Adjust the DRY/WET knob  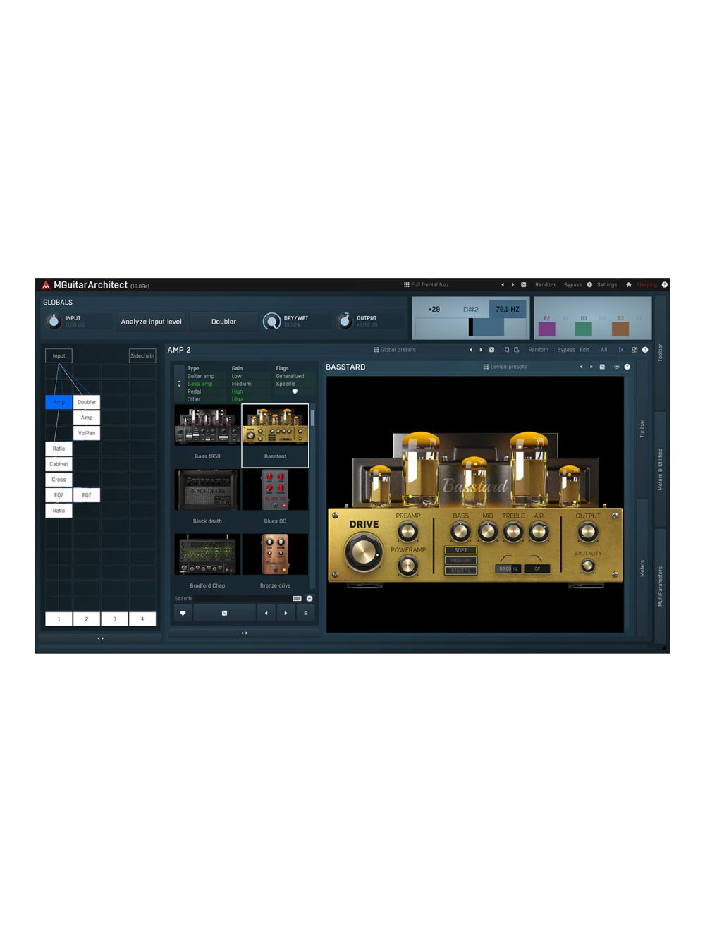271,322
